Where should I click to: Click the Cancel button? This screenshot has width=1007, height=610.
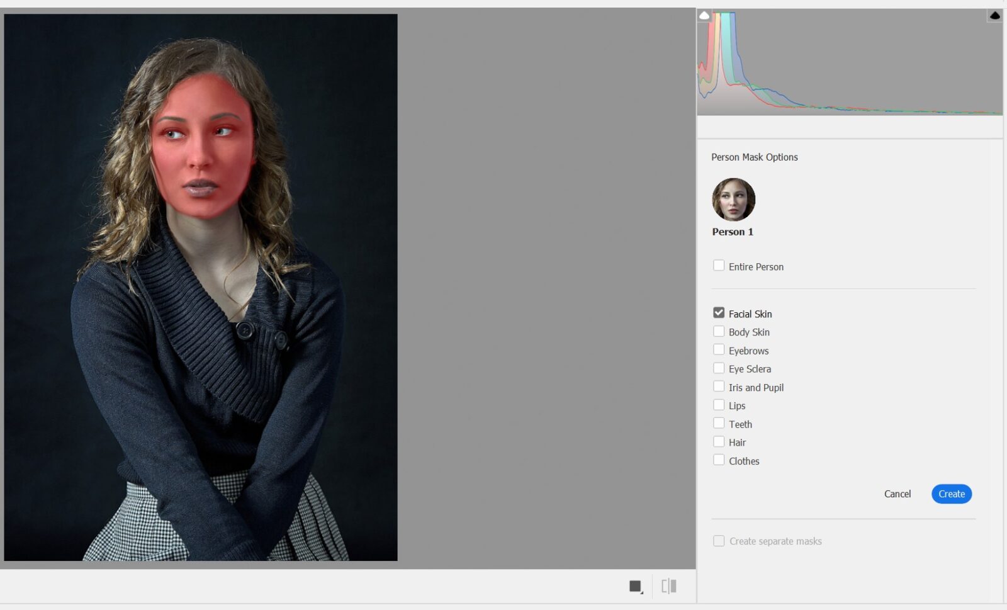(897, 494)
